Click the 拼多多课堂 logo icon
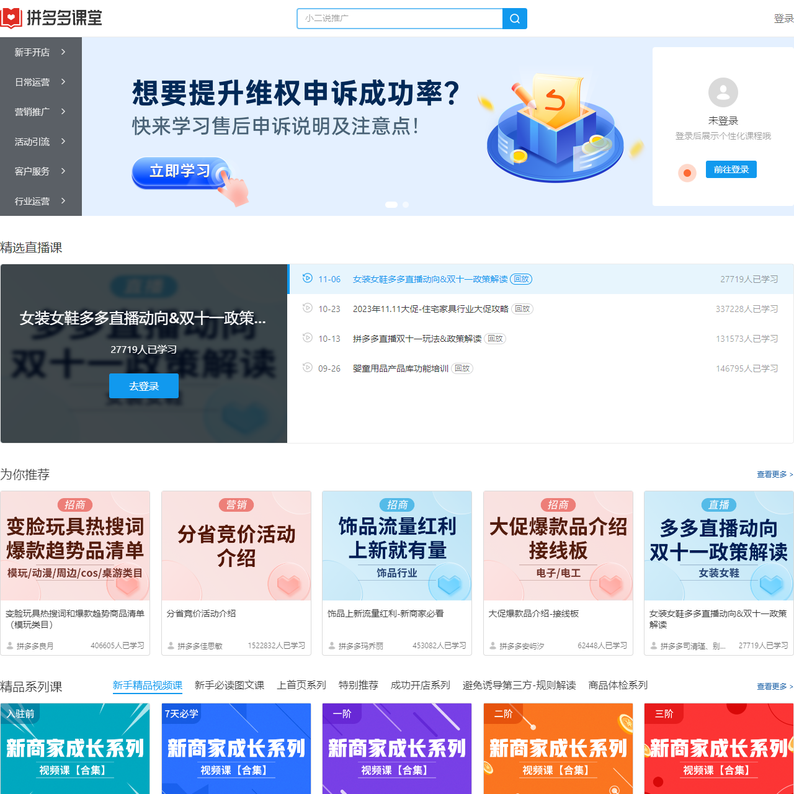794x794 pixels. point(11,18)
